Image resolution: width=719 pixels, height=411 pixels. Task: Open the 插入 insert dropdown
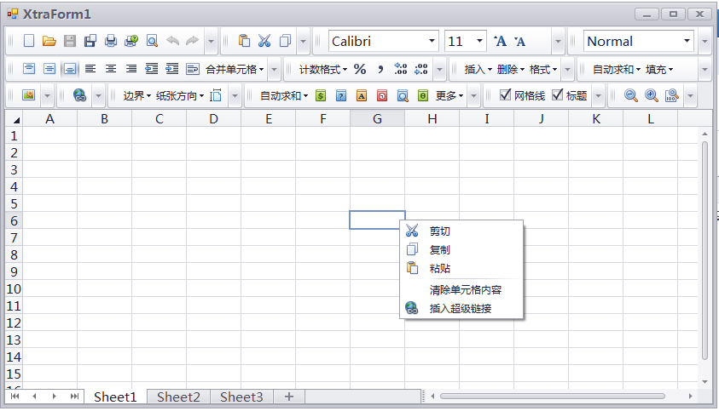click(x=478, y=69)
